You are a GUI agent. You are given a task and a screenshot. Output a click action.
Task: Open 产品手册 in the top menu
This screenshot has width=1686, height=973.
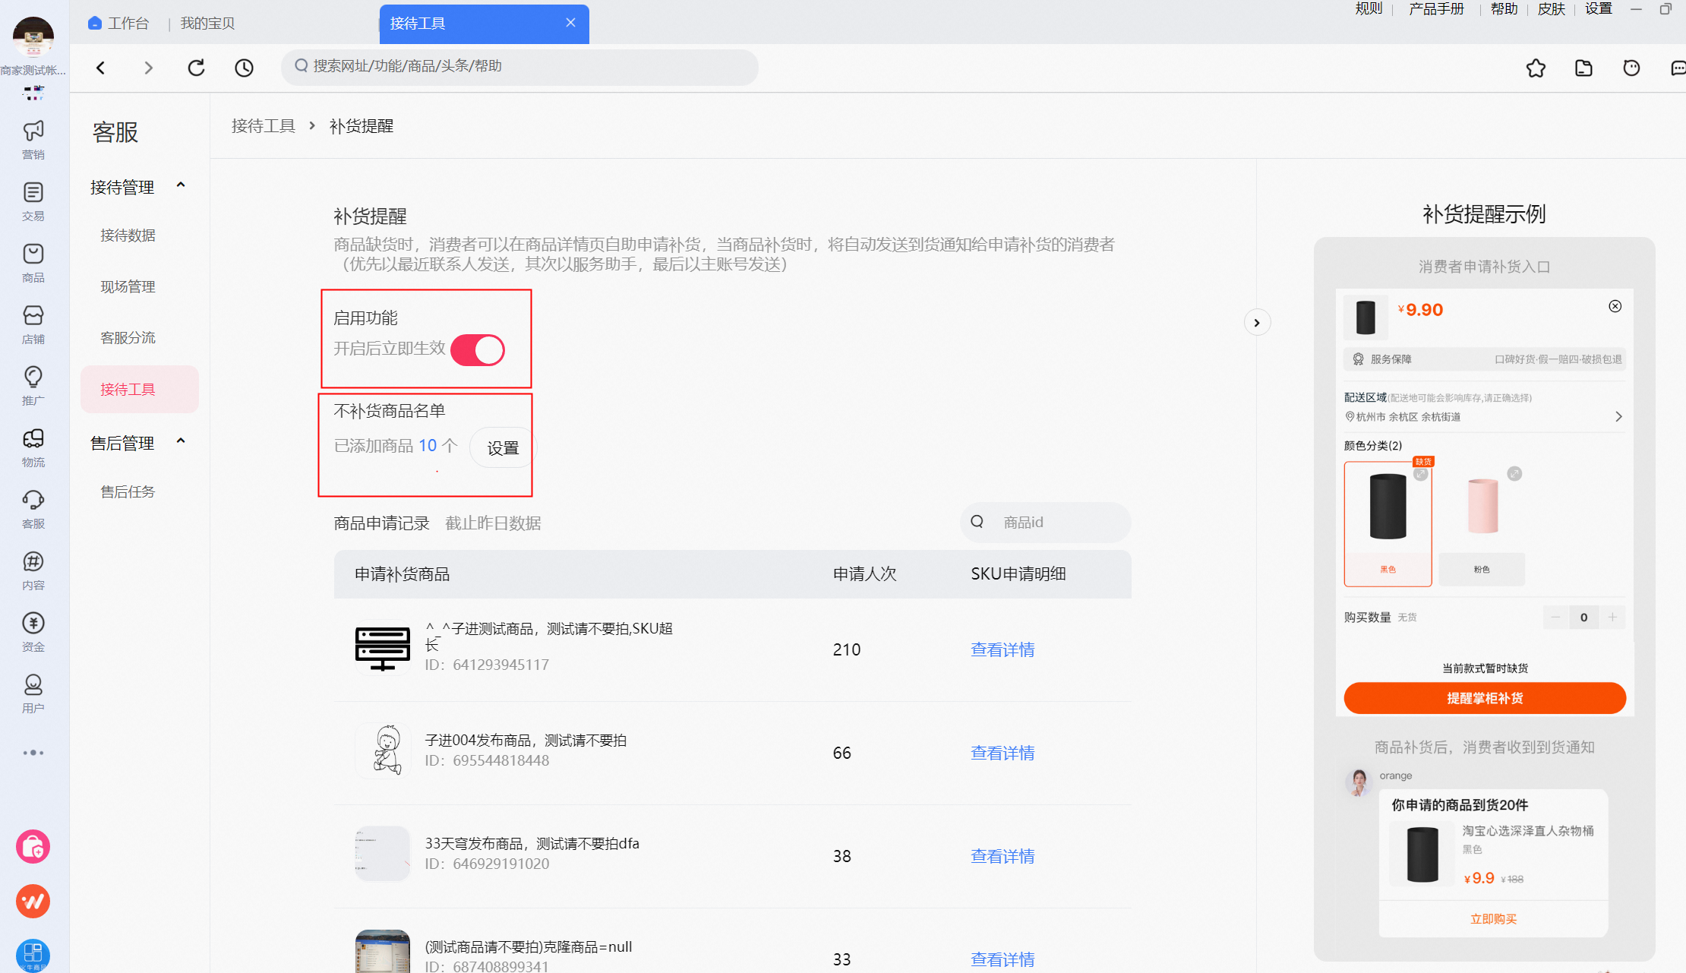click(x=1436, y=8)
